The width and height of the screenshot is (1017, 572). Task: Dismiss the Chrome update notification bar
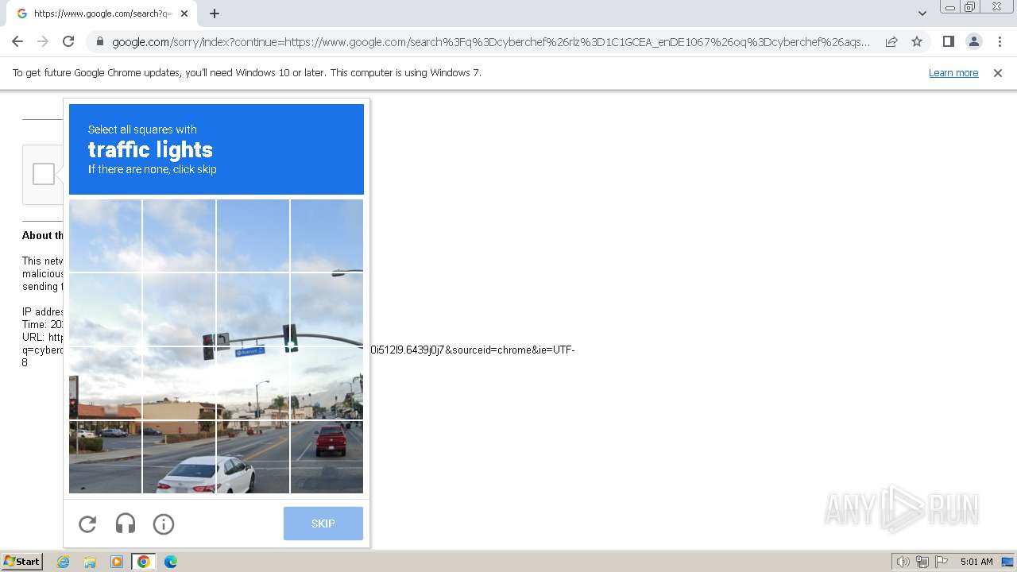(x=998, y=73)
